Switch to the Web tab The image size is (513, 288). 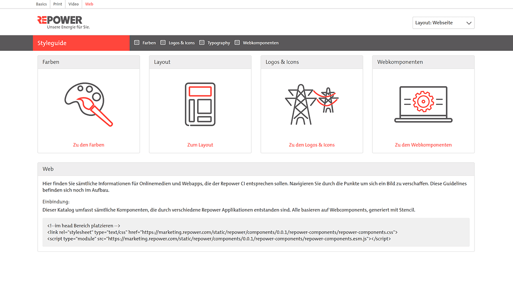tap(89, 4)
